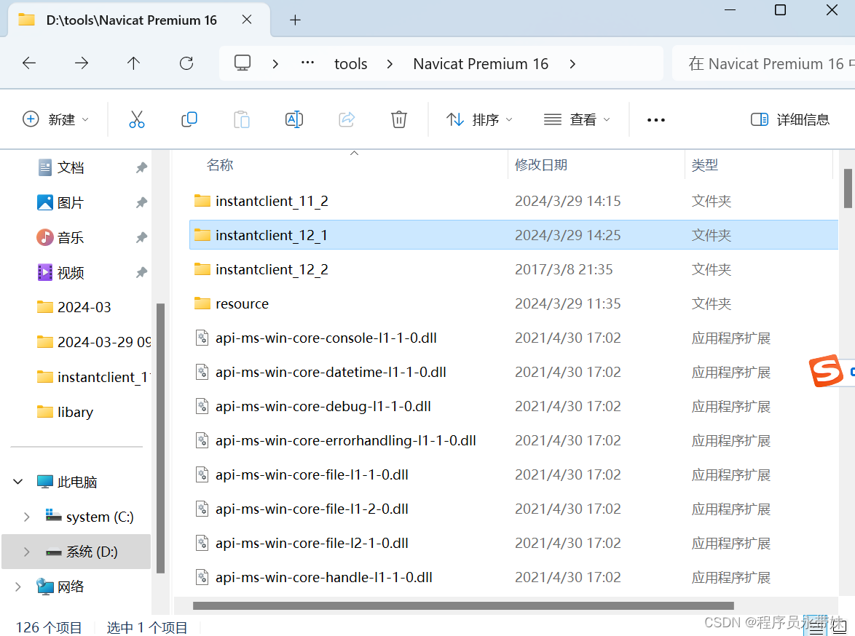This screenshot has width=855, height=636.
Task: Select the 系统 (D:) drive
Action: pyautogui.click(x=76, y=552)
